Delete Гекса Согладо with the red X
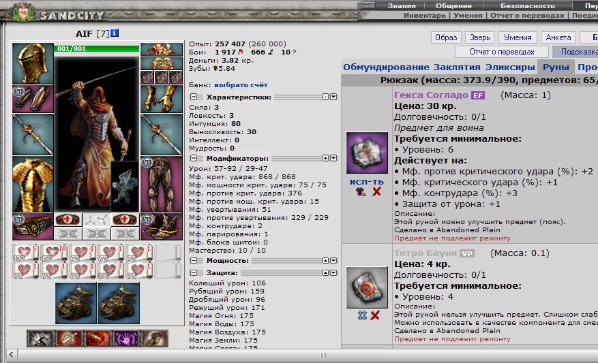This screenshot has height=363, width=598. (x=376, y=191)
